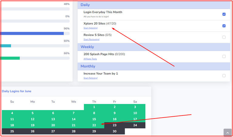This screenshot has width=233, height=137.
Task: Open the Start Xploring! link
Action: pyautogui.click(x=91, y=28)
